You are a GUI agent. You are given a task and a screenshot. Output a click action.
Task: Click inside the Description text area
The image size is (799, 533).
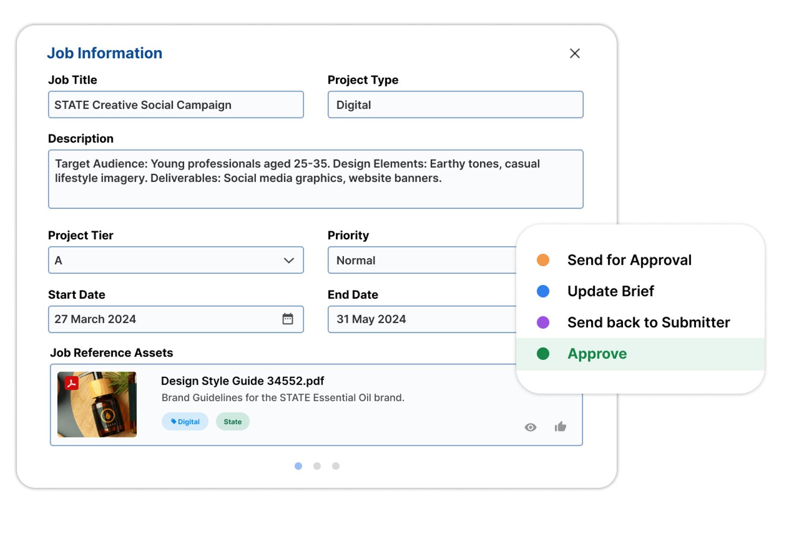(316, 179)
